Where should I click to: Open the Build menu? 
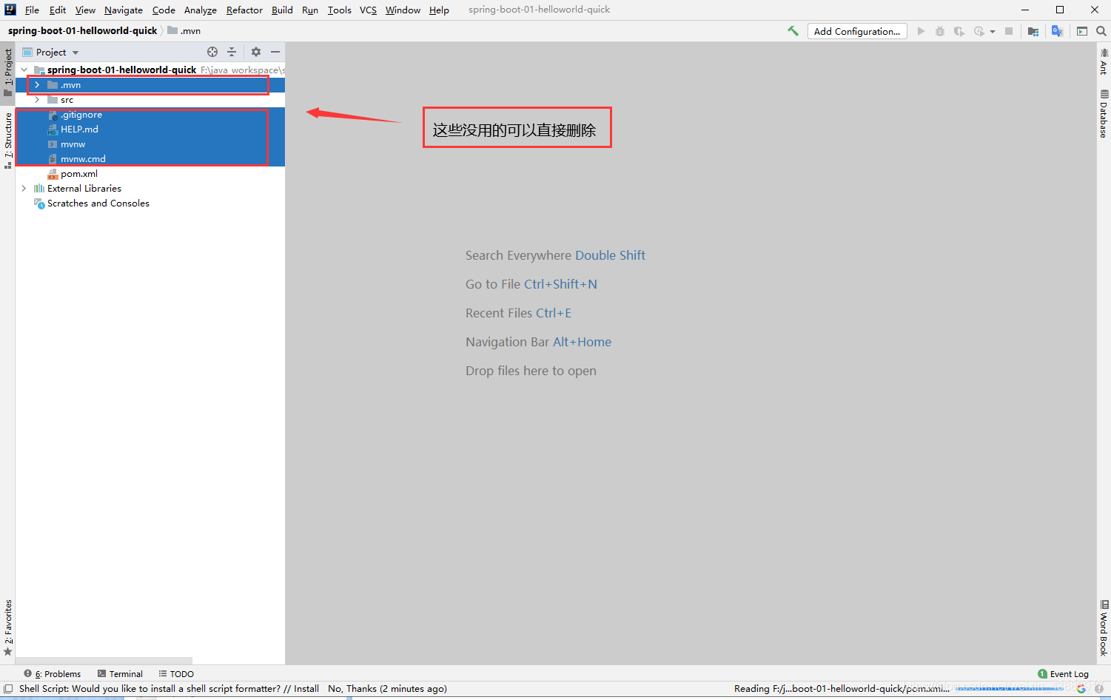[x=282, y=10]
